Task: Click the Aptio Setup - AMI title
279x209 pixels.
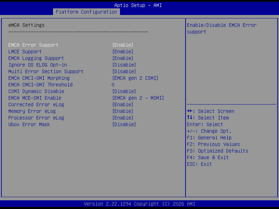Action: (x=138, y=5)
